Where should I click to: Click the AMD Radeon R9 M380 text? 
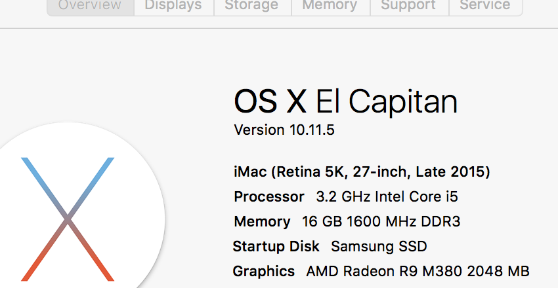(x=384, y=272)
